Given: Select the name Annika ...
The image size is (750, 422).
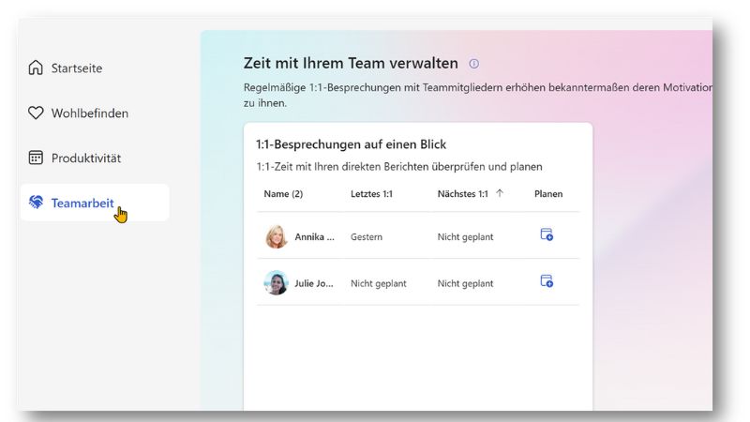Looking at the screenshot, I should (x=314, y=237).
